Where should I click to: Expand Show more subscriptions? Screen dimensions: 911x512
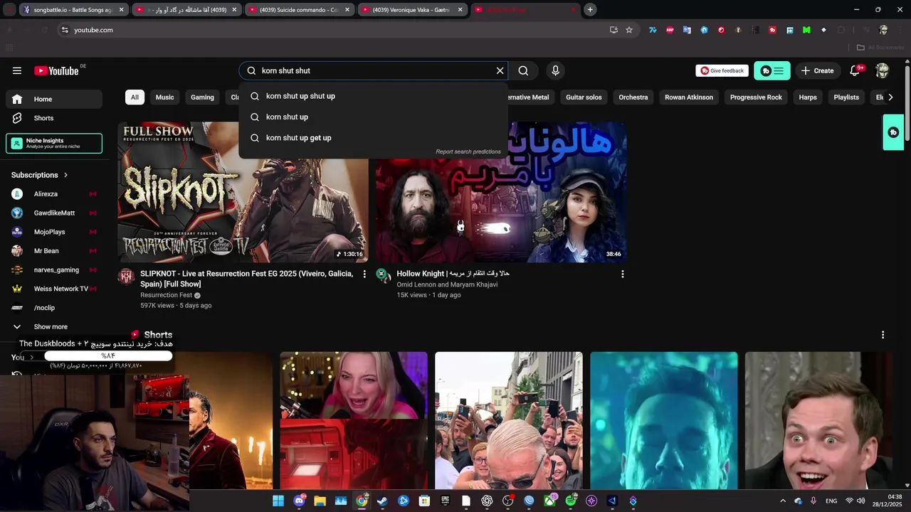tap(54, 326)
